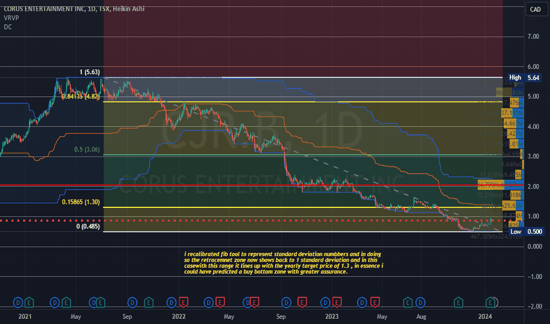Select the fib level label '0.15865 (1.30)'
This screenshot has height=324, width=550.
click(x=81, y=202)
